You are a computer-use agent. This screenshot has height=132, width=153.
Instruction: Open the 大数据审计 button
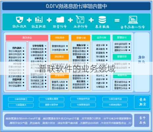tap(21, 105)
